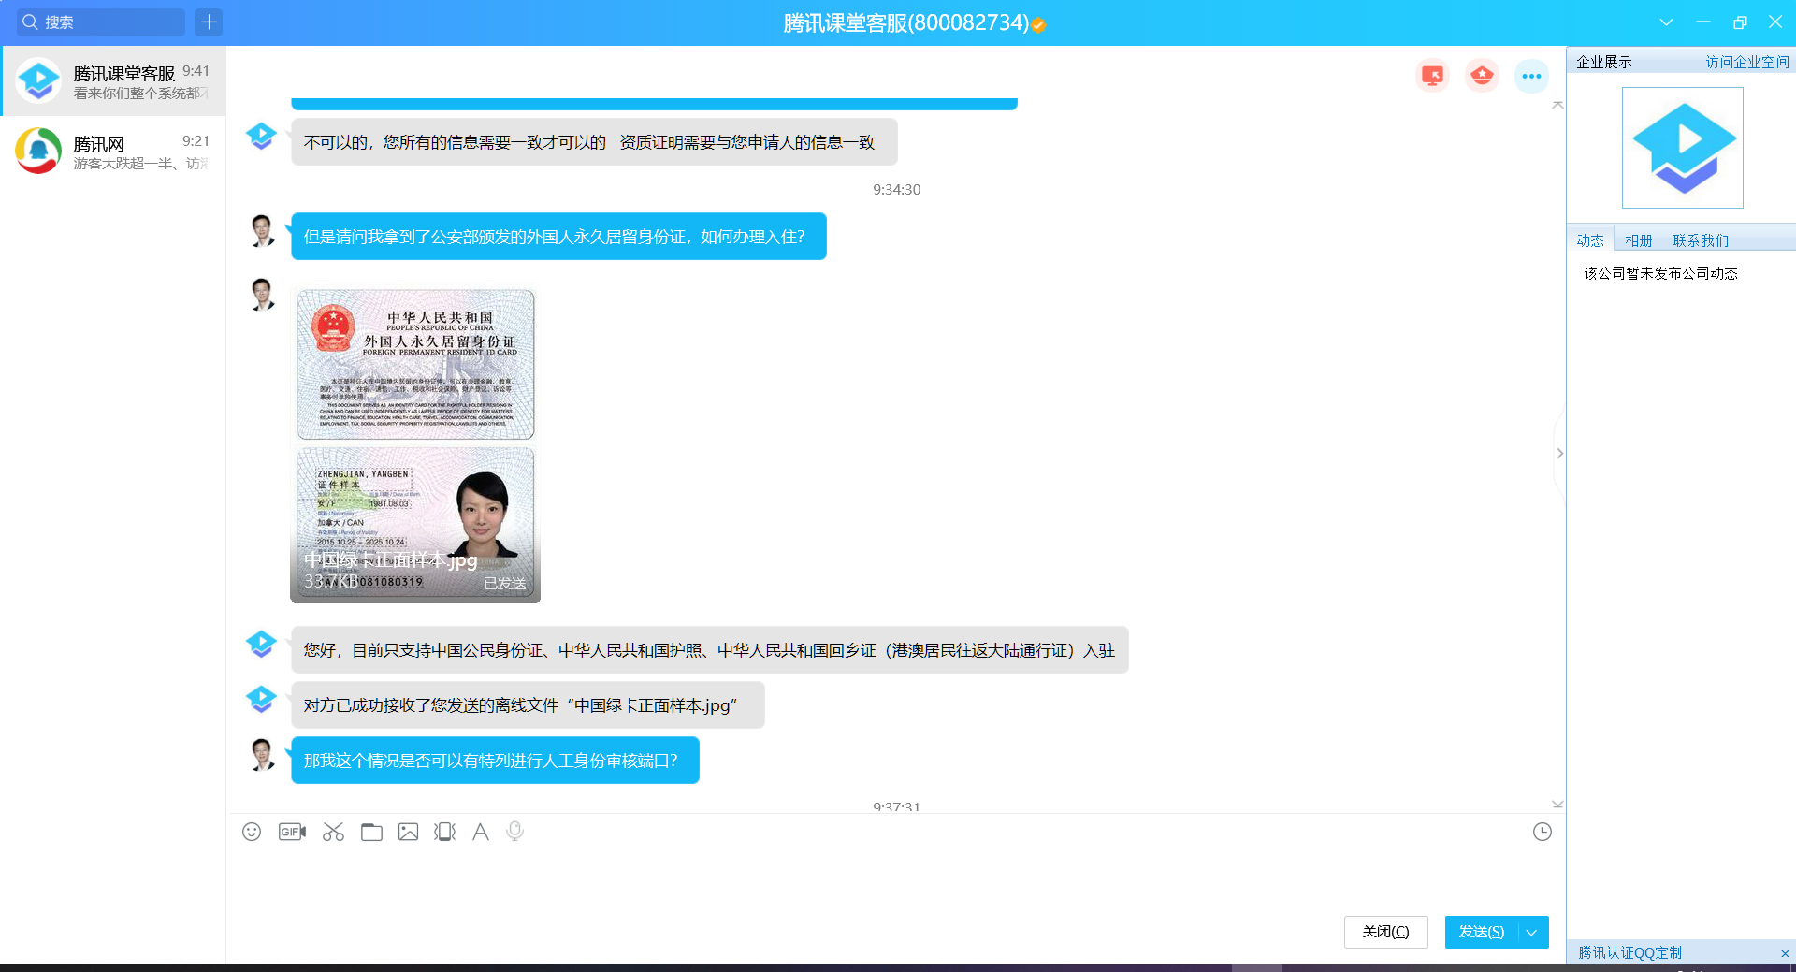Click the 腾讯课堂客服 avatar in the conversation list
Image resolution: width=1796 pixels, height=972 pixels.
point(38,80)
